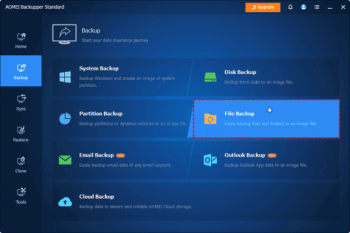Click the green Disk Backup drive icon
This screenshot has height=233, width=350.
click(210, 77)
